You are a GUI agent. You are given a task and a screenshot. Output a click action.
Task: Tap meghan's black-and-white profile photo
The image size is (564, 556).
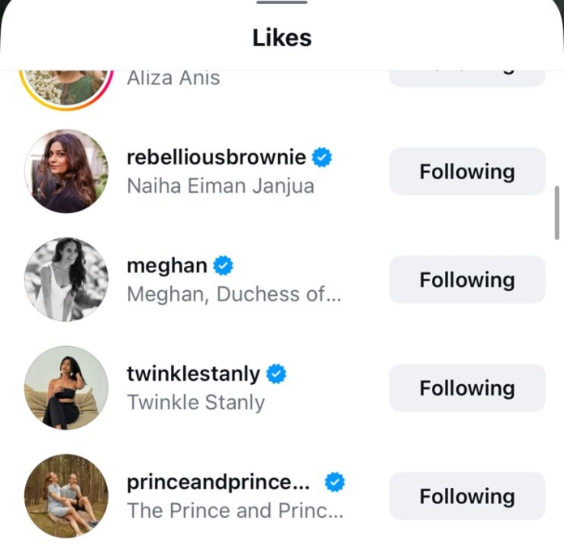66,280
